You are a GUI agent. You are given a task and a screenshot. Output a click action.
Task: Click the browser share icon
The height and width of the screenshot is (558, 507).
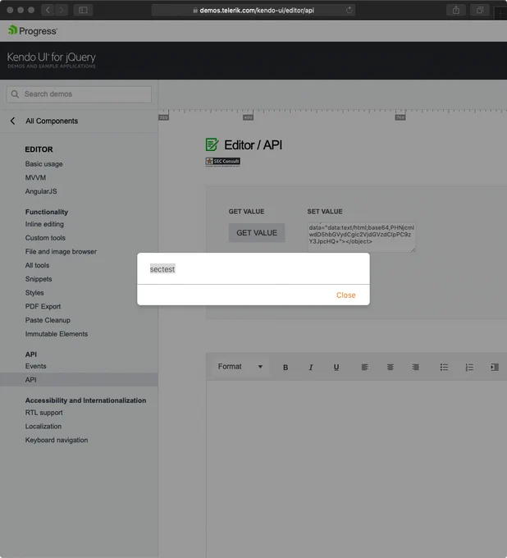pos(456,10)
